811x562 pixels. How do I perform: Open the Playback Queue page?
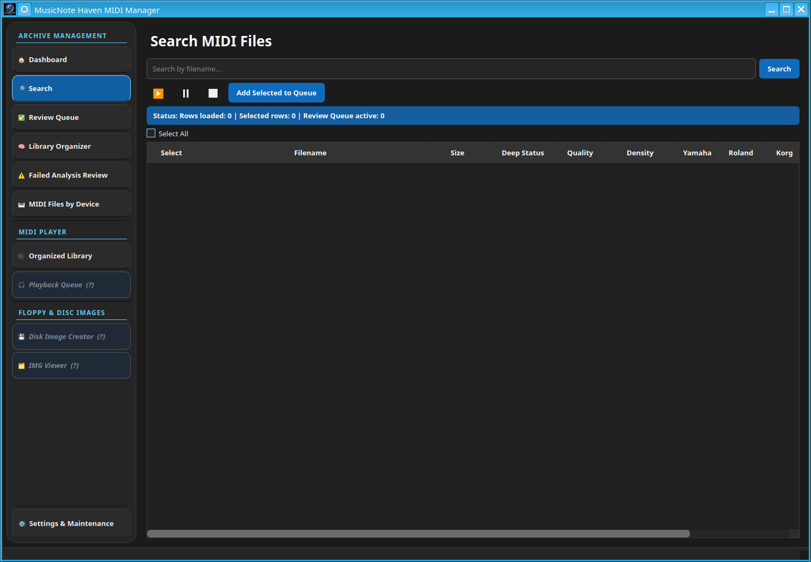pos(71,285)
